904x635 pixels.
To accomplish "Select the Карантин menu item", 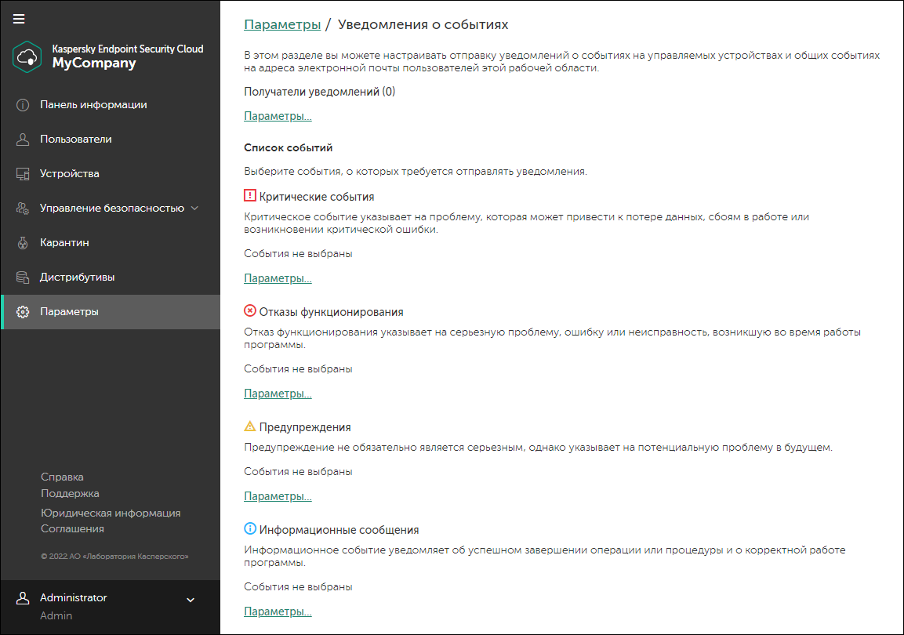I will tap(64, 243).
